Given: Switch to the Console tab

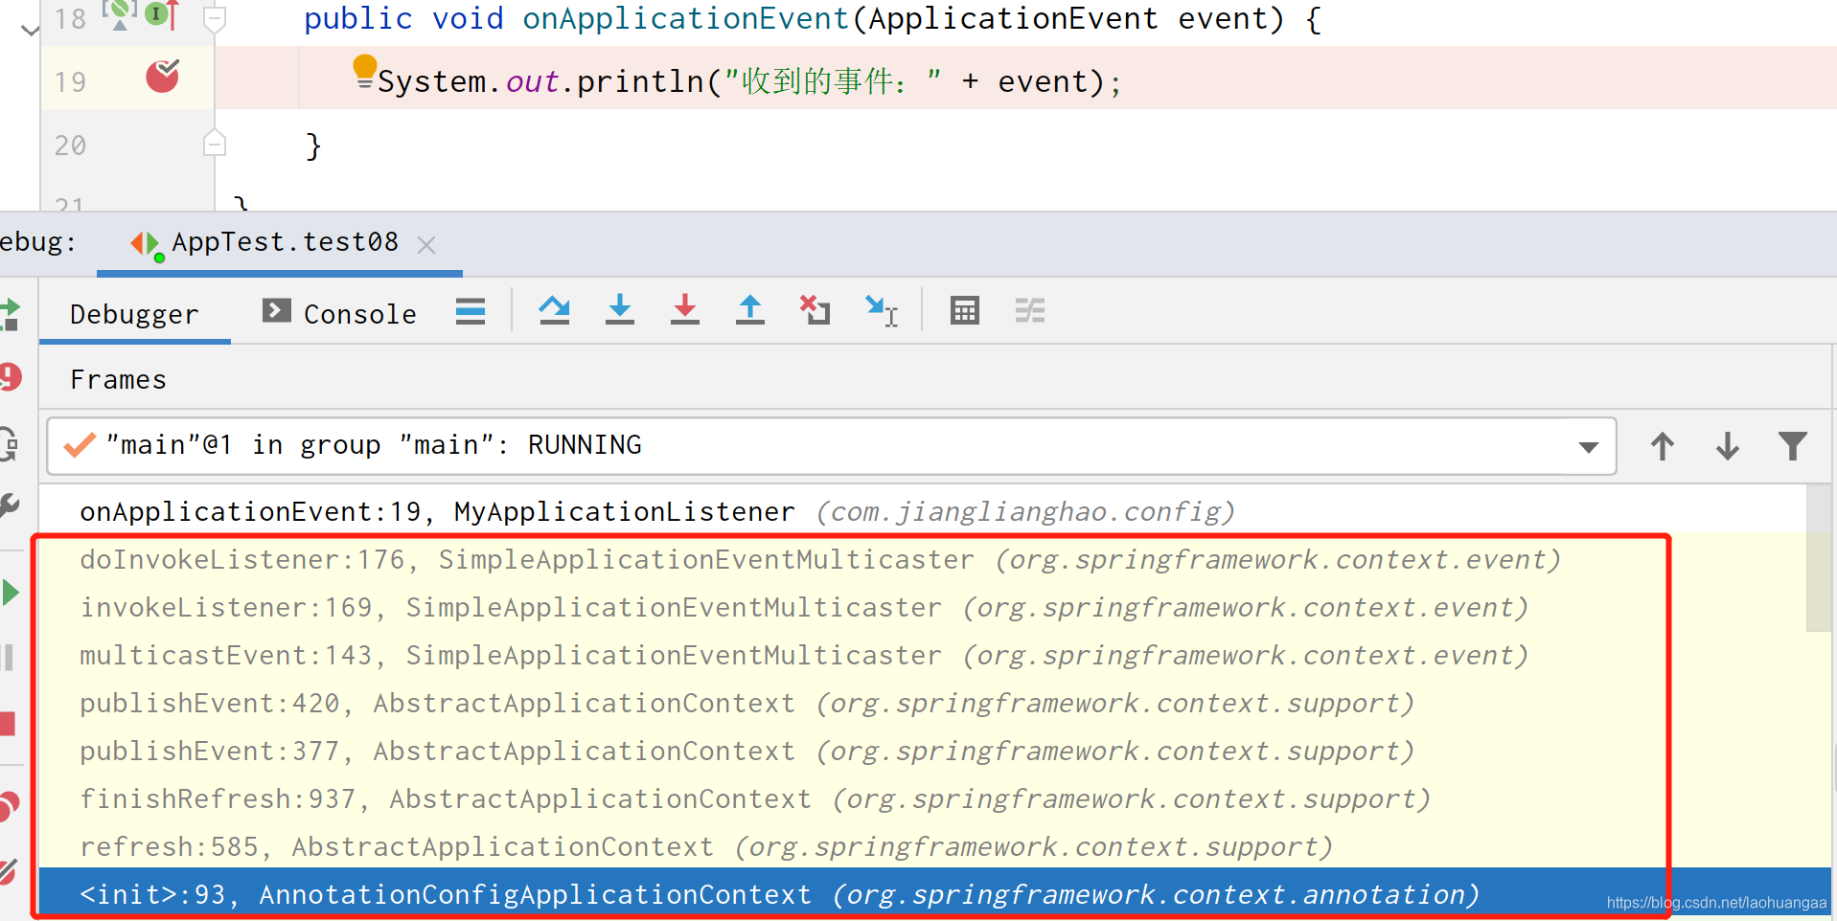Looking at the screenshot, I should coord(340,314).
